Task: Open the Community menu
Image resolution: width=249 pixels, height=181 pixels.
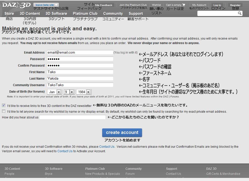Action: [113, 14]
